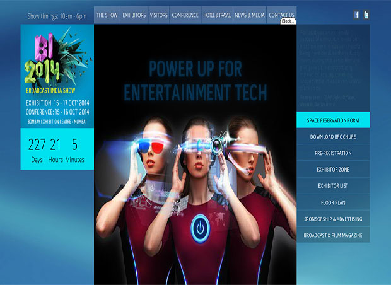Click the '5 Minutes' countdown value

coord(75,151)
